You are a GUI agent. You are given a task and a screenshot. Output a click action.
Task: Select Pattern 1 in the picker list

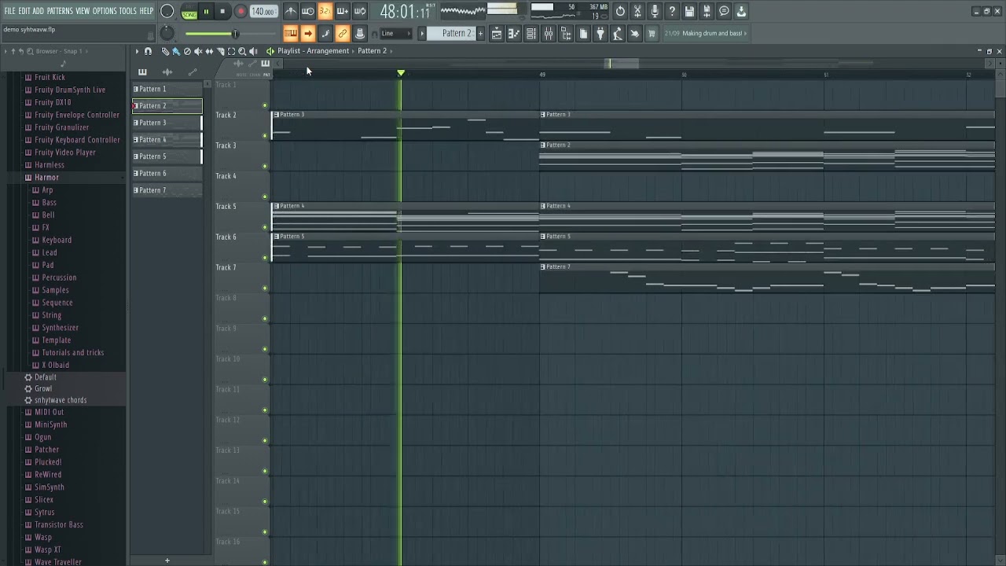[167, 89]
